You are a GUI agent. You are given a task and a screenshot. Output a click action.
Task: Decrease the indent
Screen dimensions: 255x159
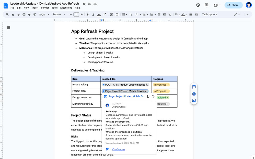click(159, 15)
